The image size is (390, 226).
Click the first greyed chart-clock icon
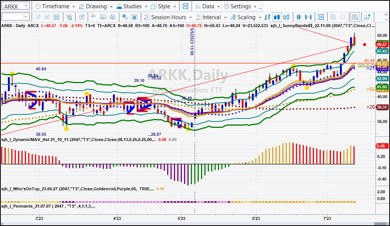coord(38,17)
